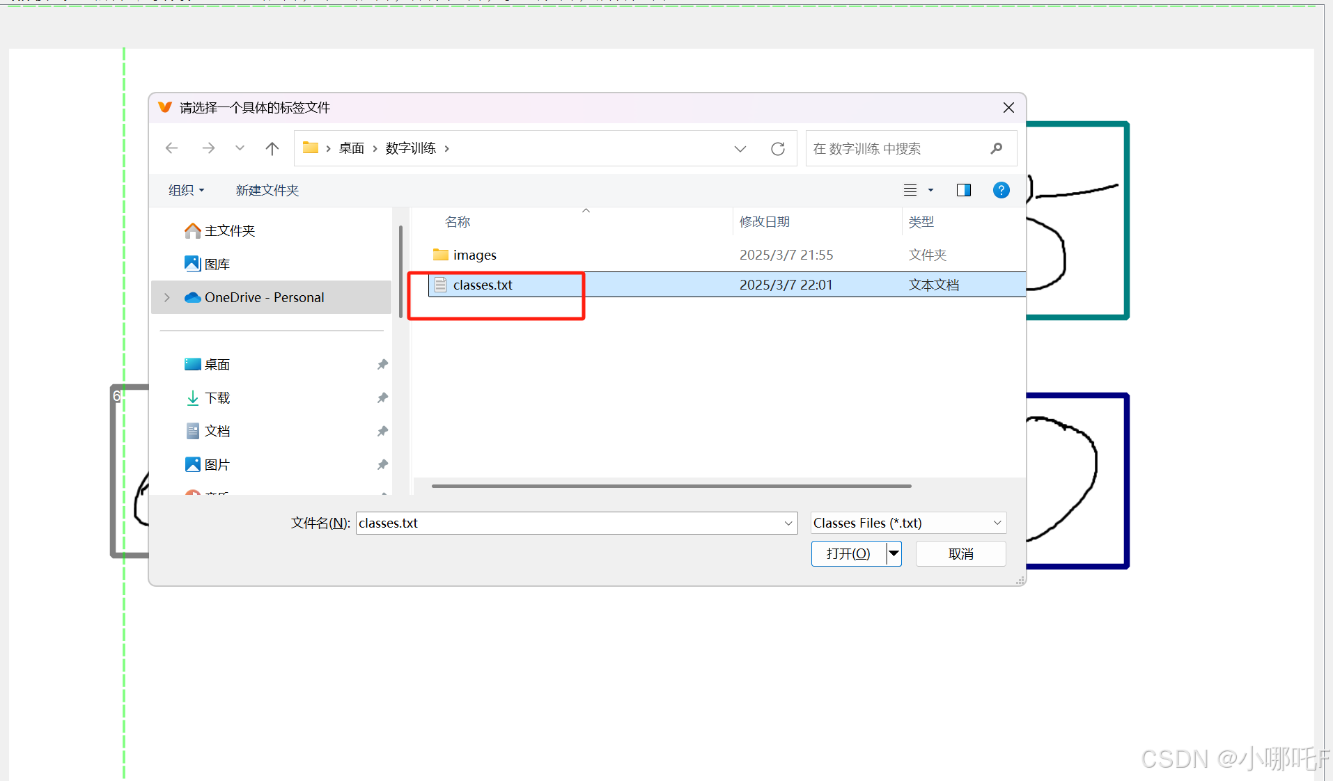The height and width of the screenshot is (781, 1333).
Task: Open the split dropdown next to 打开(O)
Action: click(894, 553)
